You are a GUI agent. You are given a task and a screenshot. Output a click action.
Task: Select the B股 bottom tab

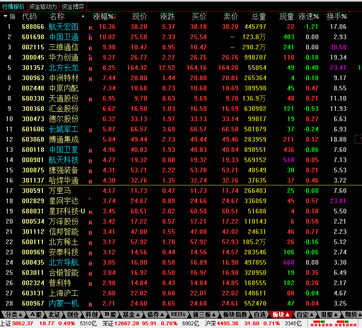point(110,314)
